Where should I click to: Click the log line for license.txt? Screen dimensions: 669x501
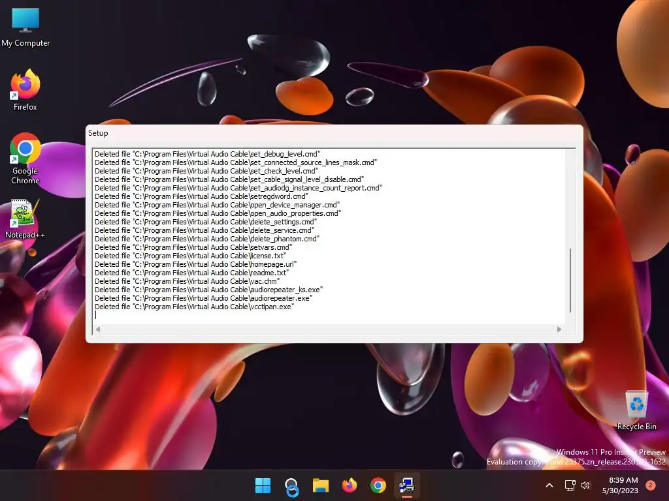tap(190, 256)
